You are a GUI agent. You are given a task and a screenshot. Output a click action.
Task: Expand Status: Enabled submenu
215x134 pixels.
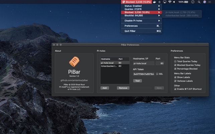pos(141,6)
